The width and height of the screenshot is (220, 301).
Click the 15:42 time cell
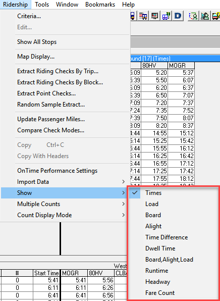click(x=181, y=141)
